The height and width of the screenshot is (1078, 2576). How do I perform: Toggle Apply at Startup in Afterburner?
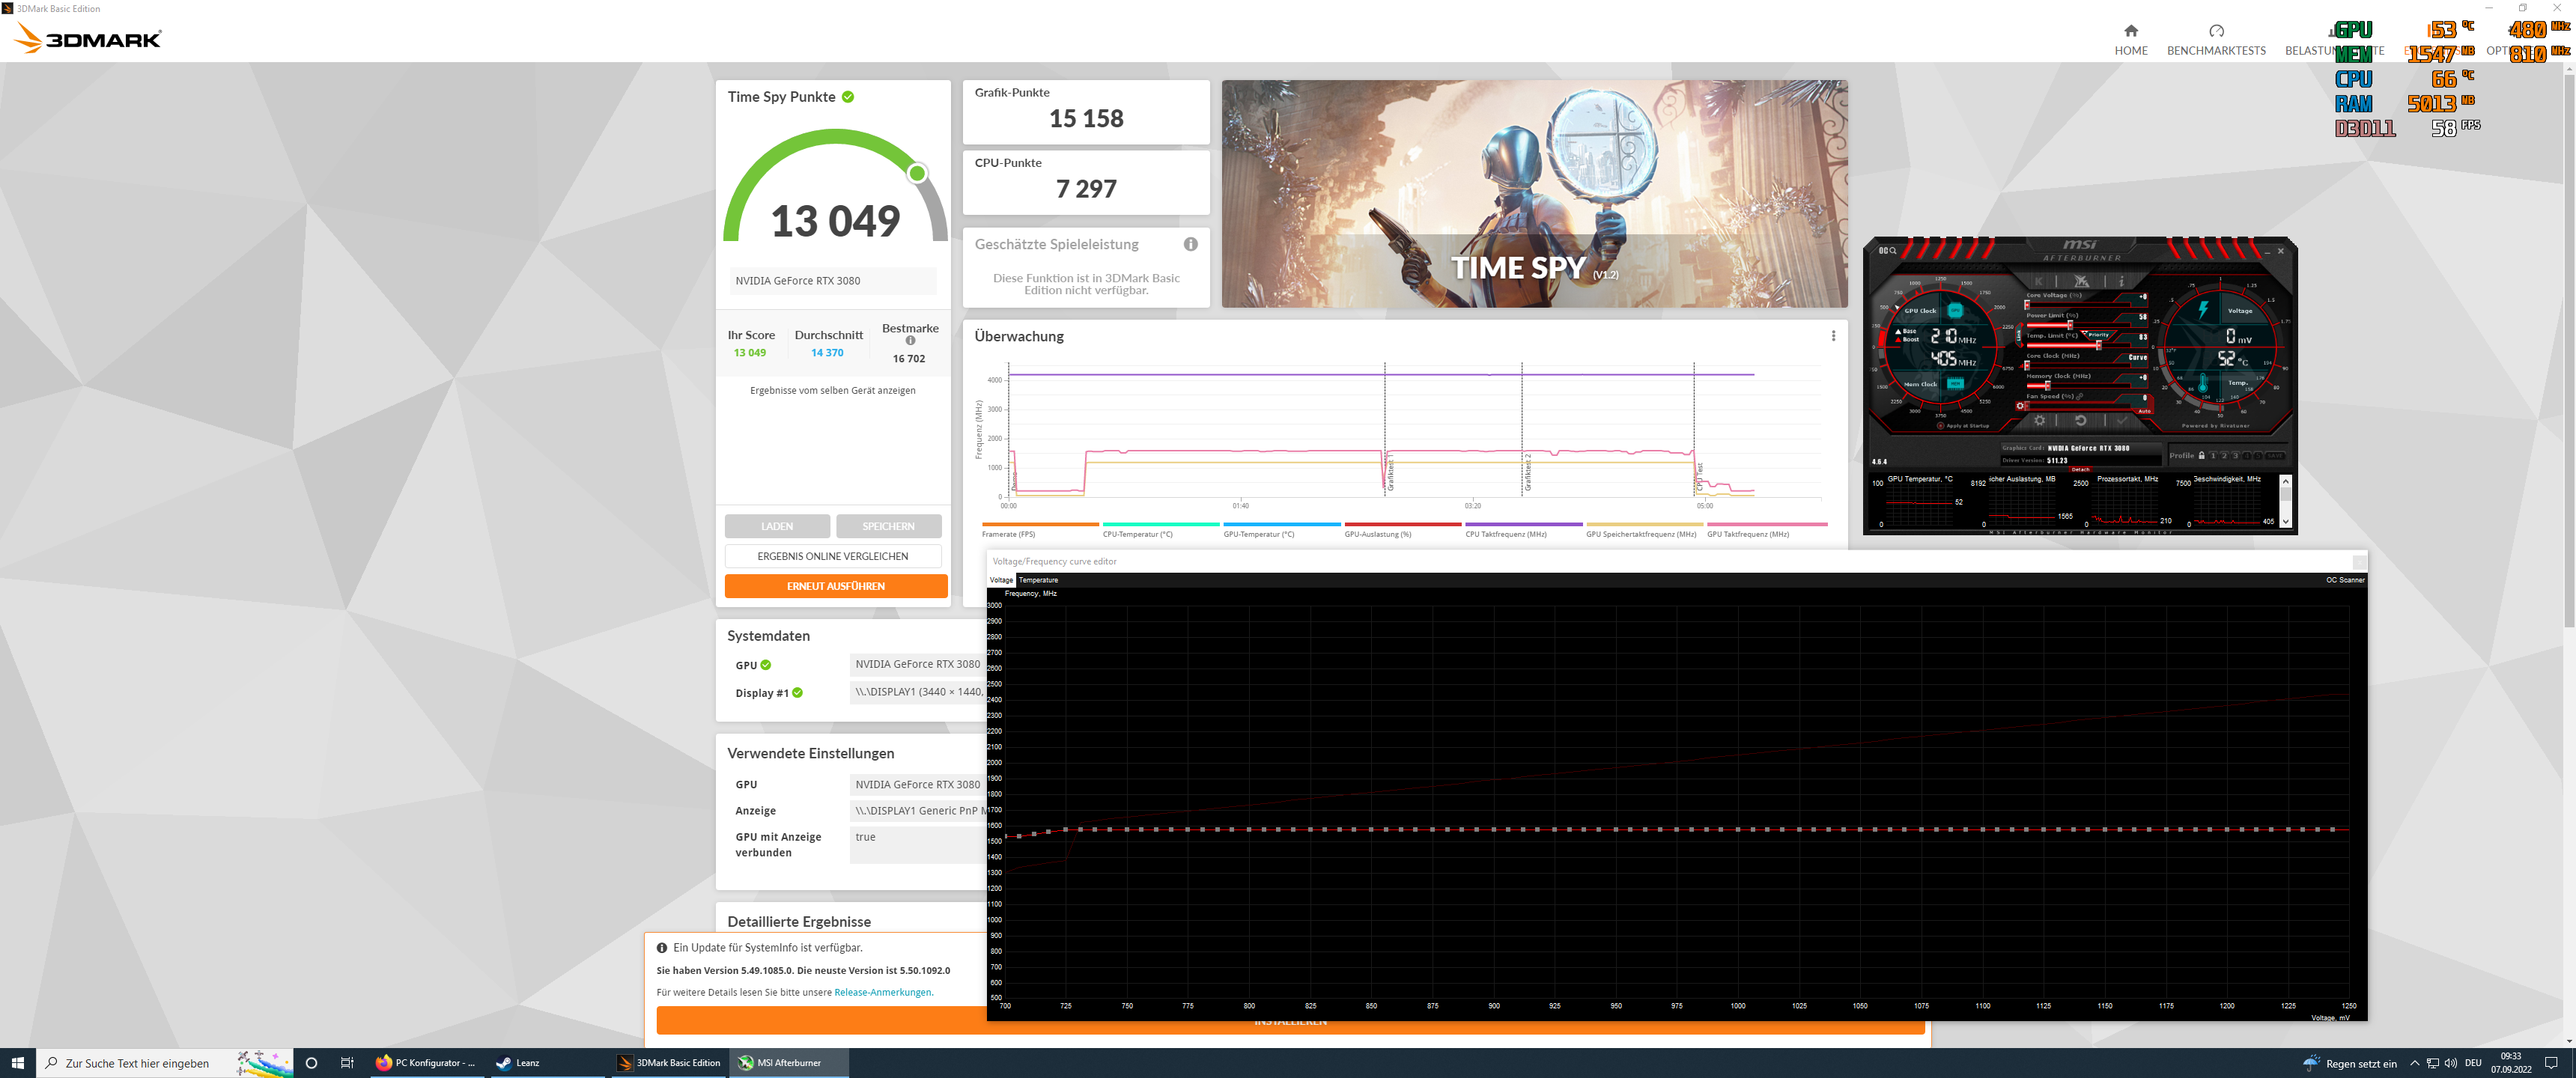(x=1941, y=426)
